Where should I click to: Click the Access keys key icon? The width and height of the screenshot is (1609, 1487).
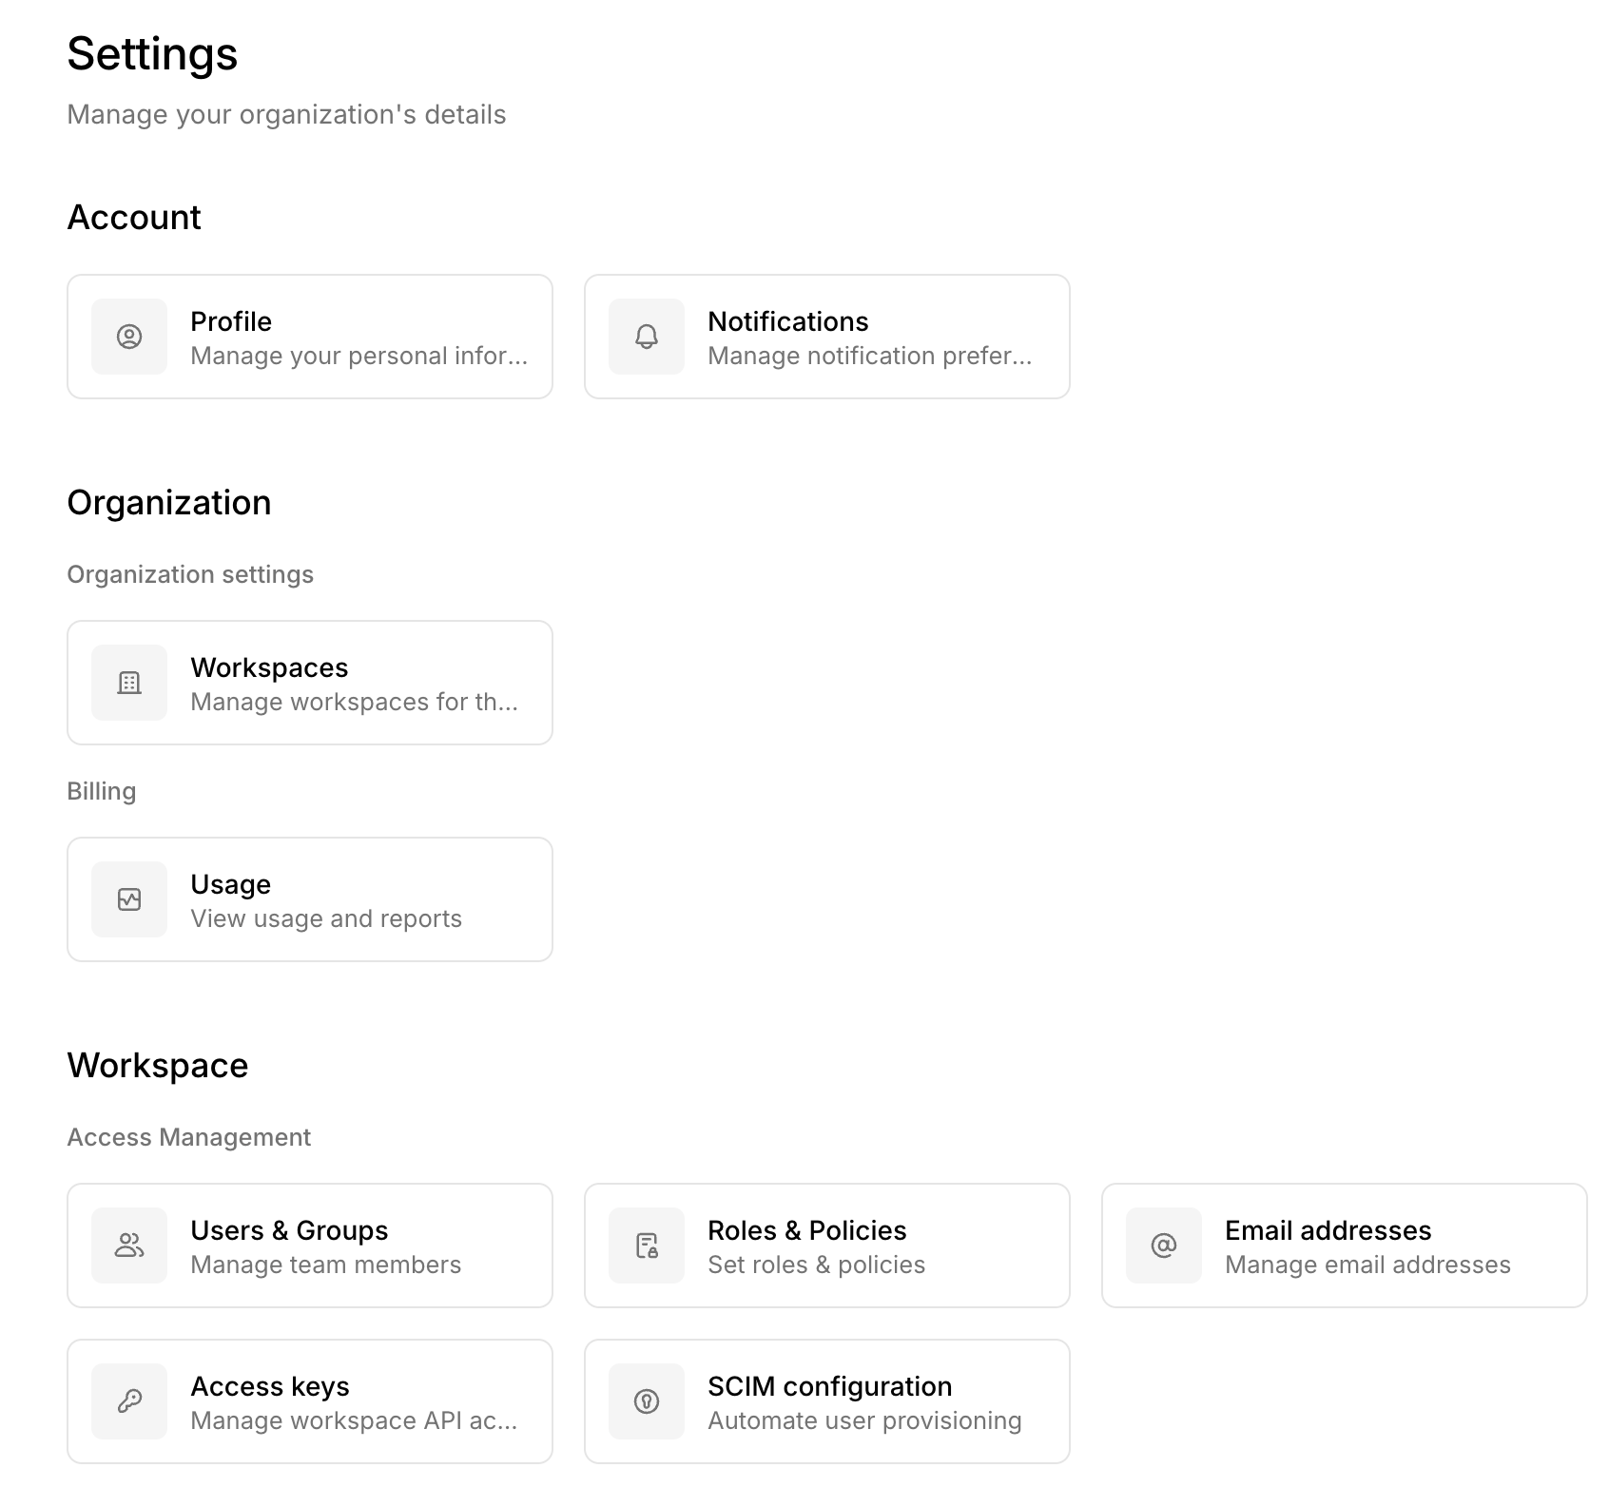pos(129,1401)
